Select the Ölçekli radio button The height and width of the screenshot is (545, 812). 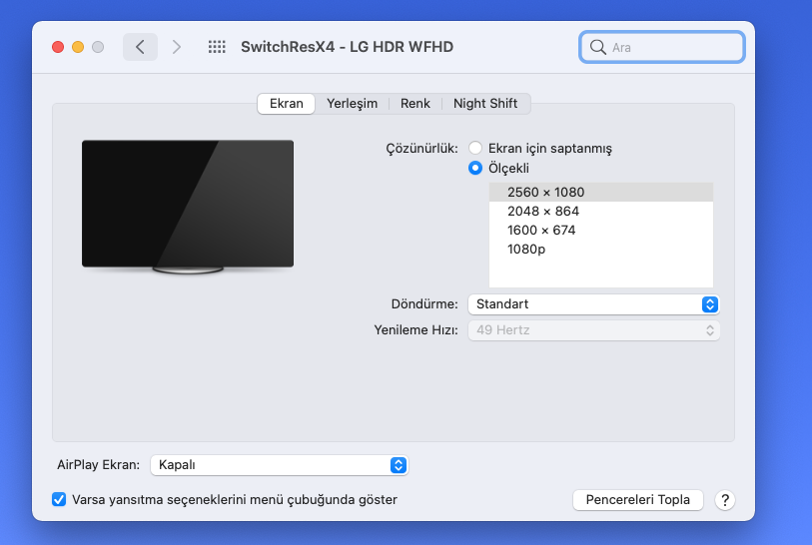tap(474, 169)
